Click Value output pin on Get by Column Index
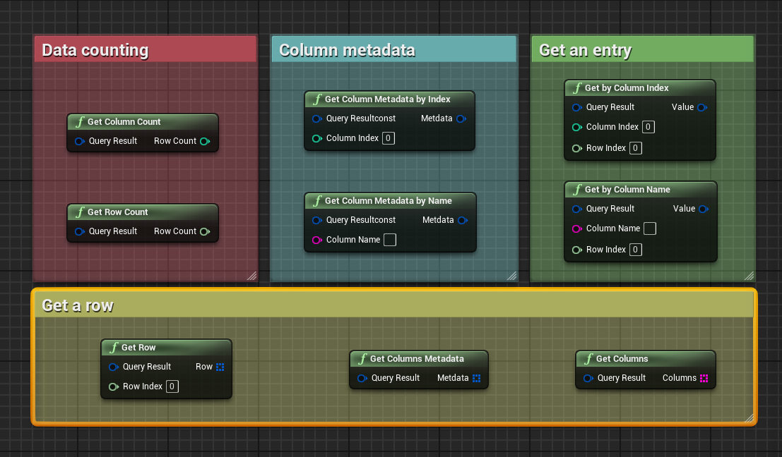The width and height of the screenshot is (782, 457). tap(701, 107)
